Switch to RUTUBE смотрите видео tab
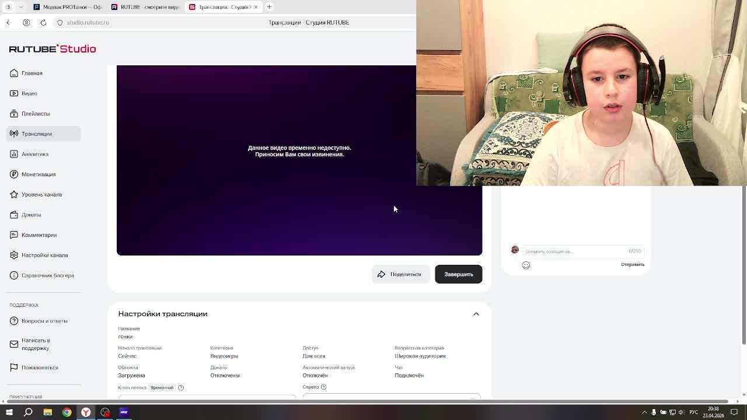Image resolution: width=747 pixels, height=420 pixels. (145, 7)
